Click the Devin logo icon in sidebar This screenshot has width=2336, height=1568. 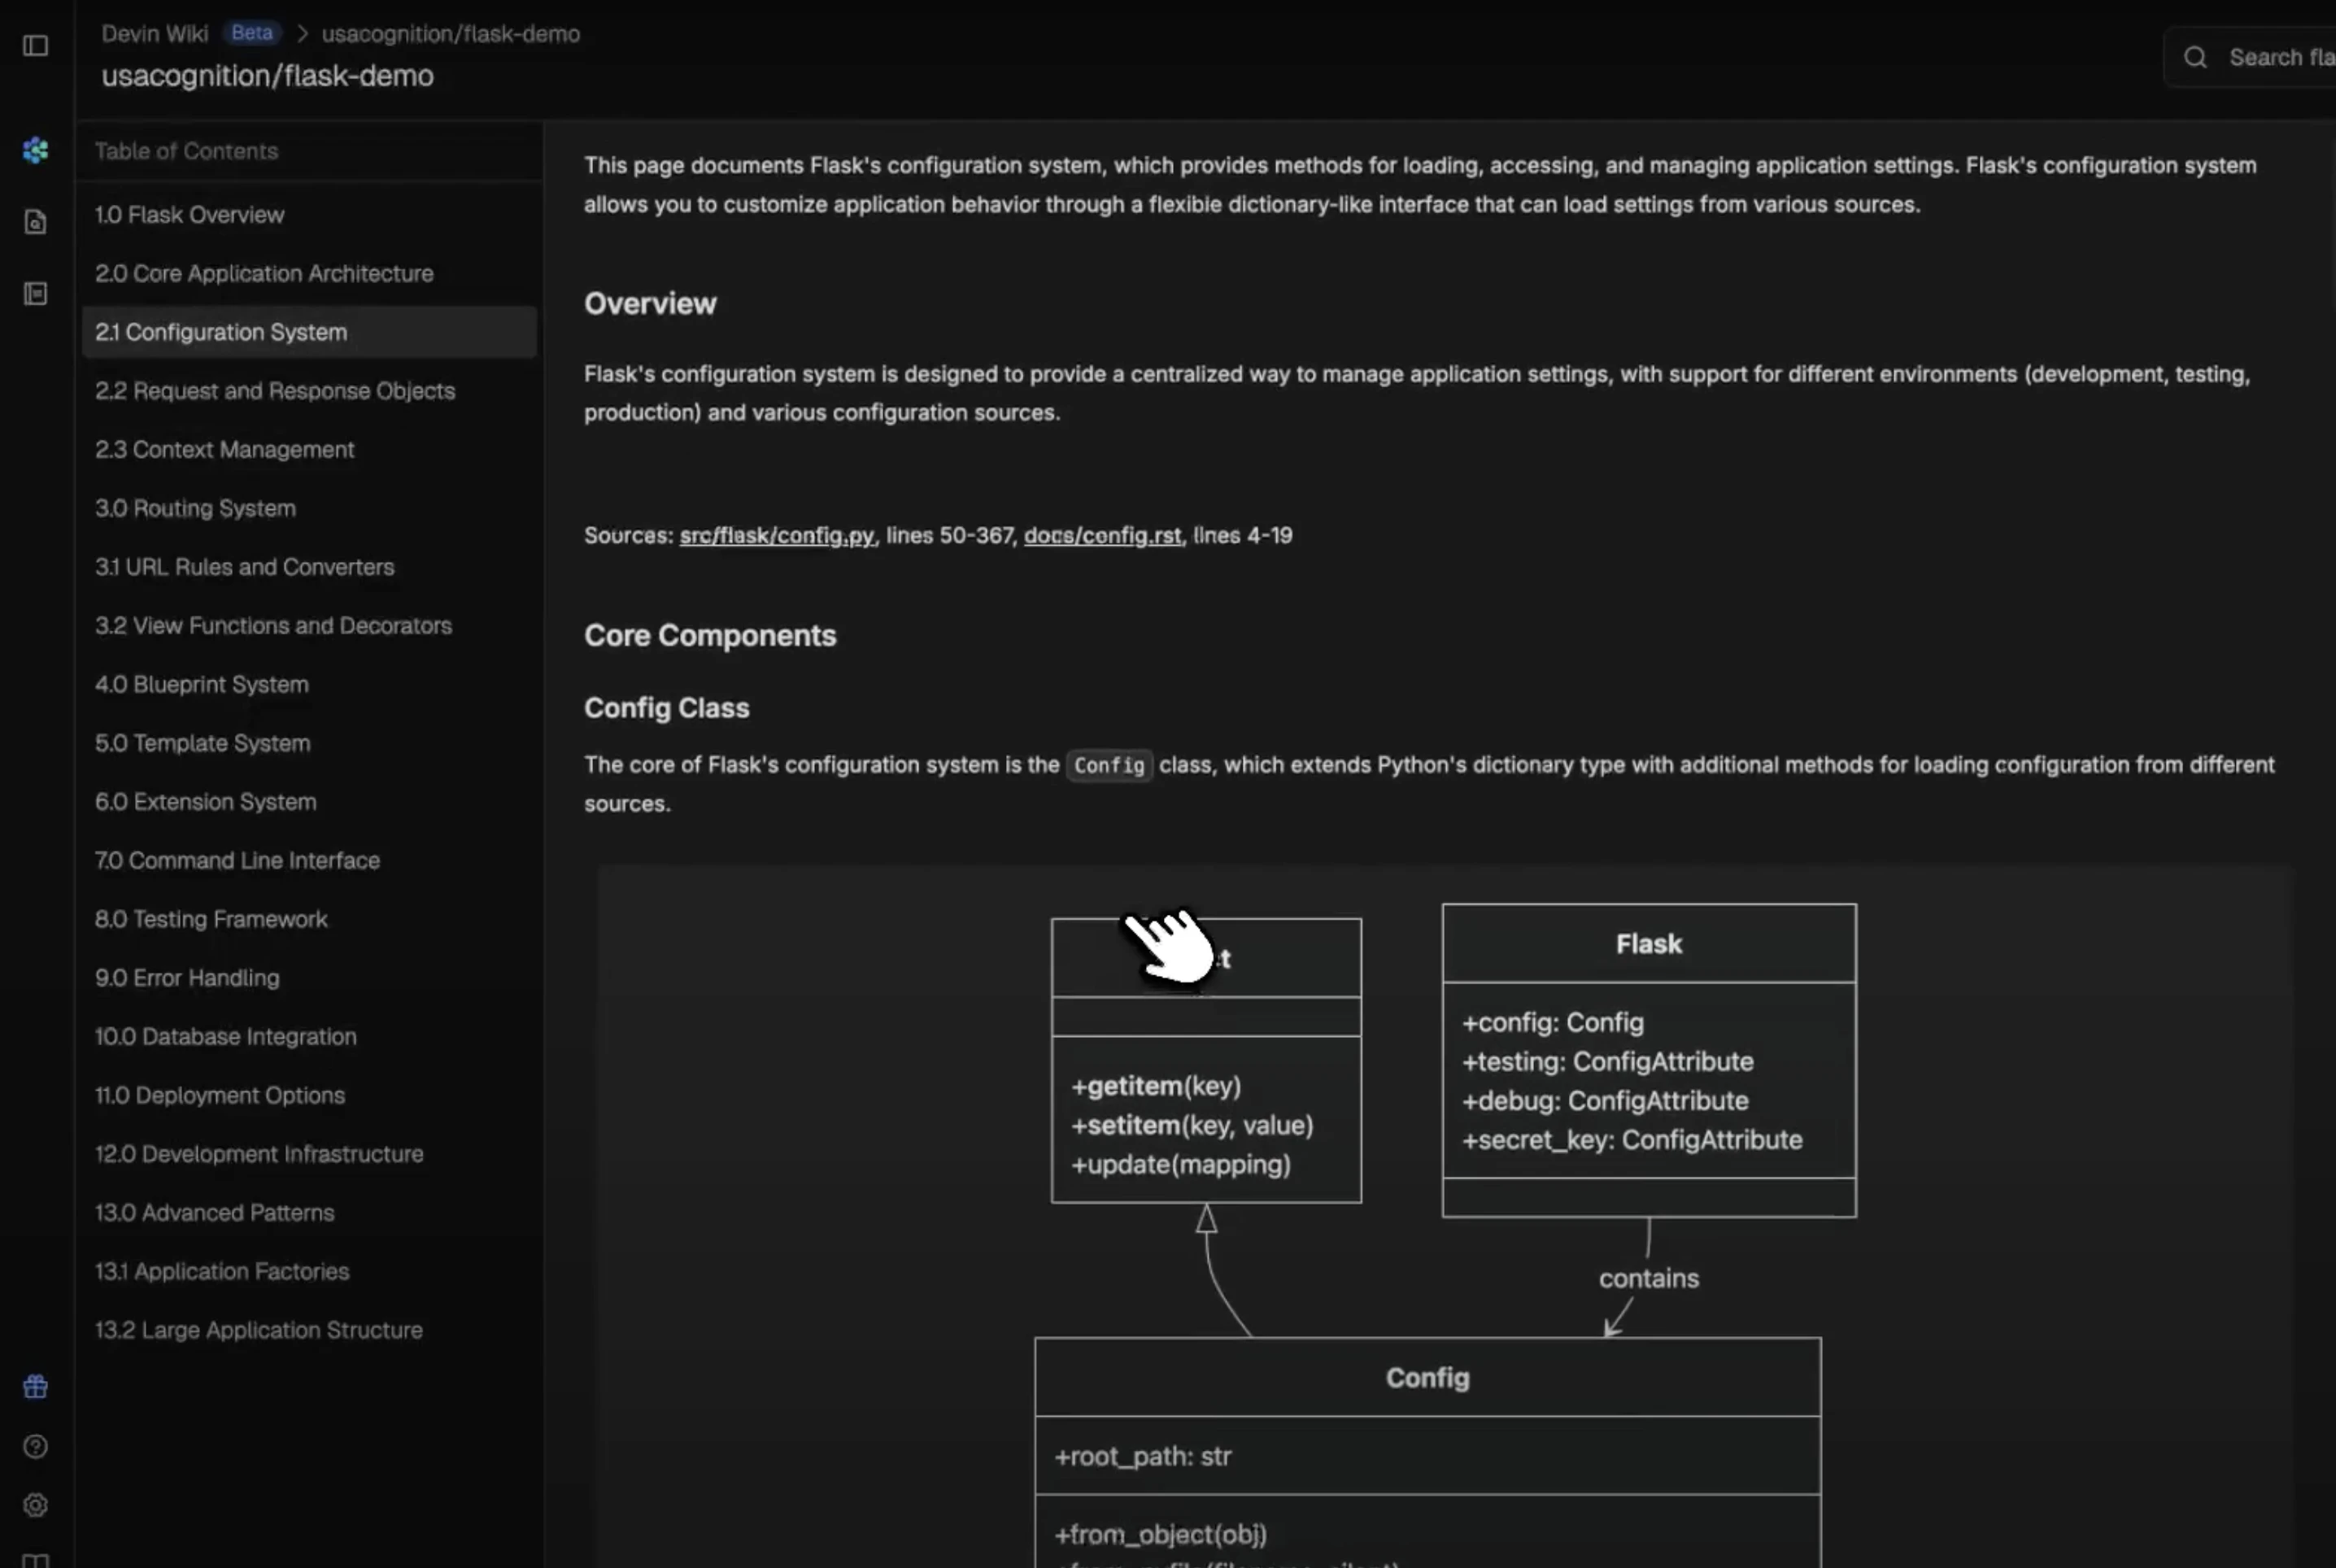[x=35, y=150]
